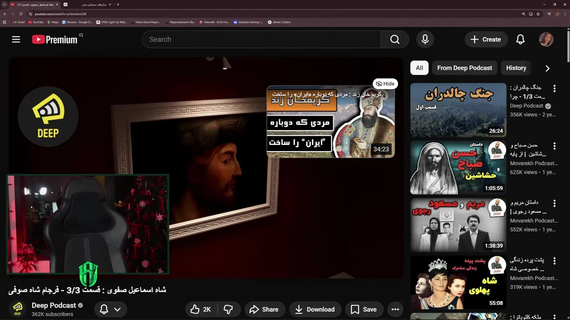Image resolution: width=570 pixels, height=320 pixels.
Task: Click the install app icon in address bar
Action: click(531, 14)
